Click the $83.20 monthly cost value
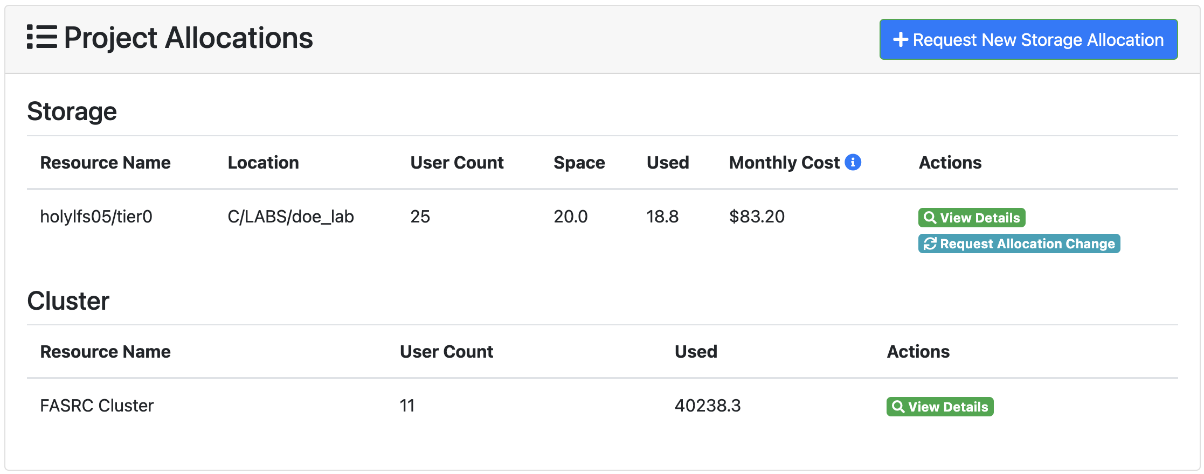Viewport: 1204px width, 474px height. tap(757, 217)
